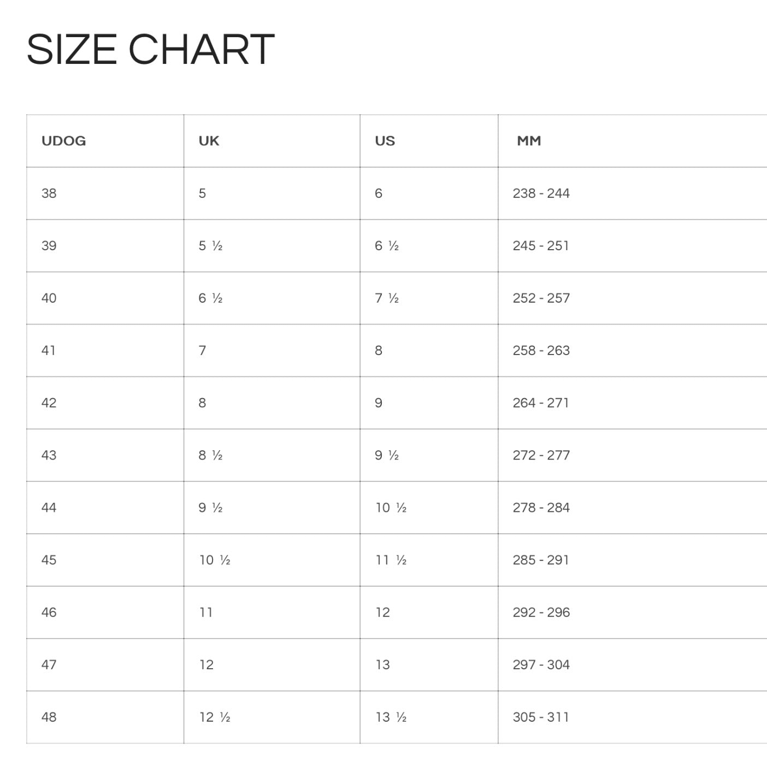Image resolution: width=767 pixels, height=767 pixels.
Task: Click the SIZE CHART heading
Action: 150,49
